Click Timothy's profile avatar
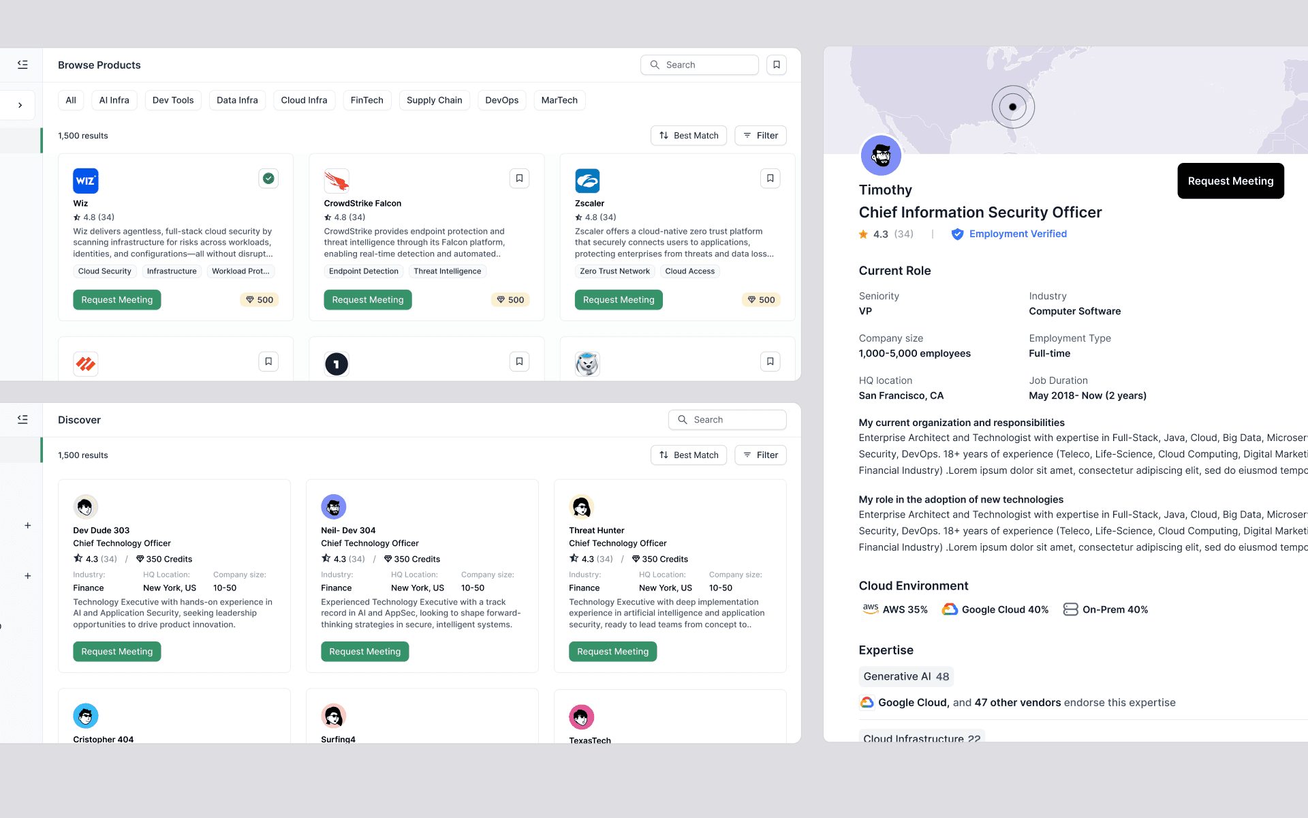This screenshot has width=1308, height=818. coord(881,155)
